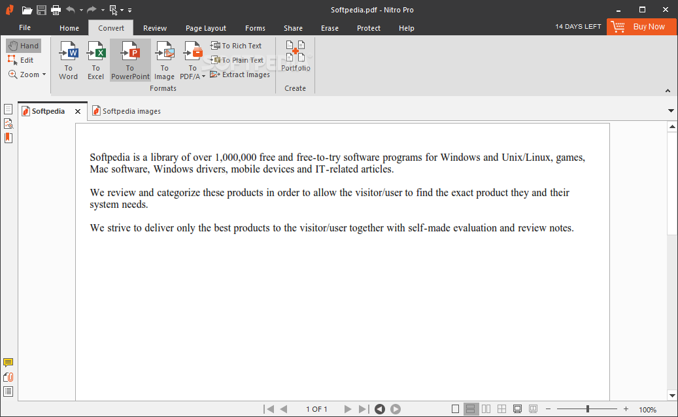Enter full screen monitor view
The height and width of the screenshot is (417, 678).
517,409
